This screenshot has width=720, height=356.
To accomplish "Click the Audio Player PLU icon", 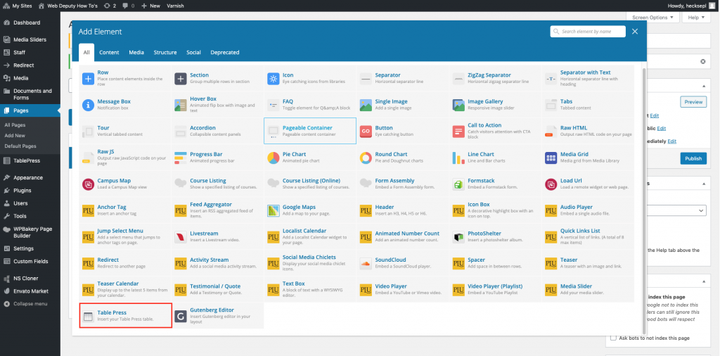I will [551, 210].
